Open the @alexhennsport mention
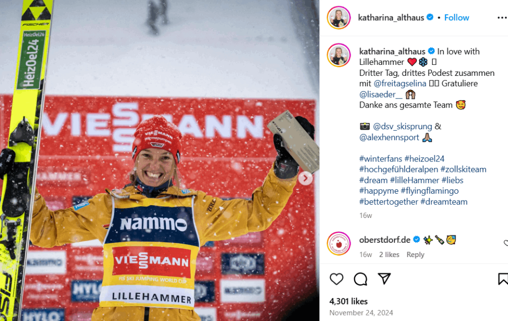The width and height of the screenshot is (508, 321). pyautogui.click(x=389, y=137)
